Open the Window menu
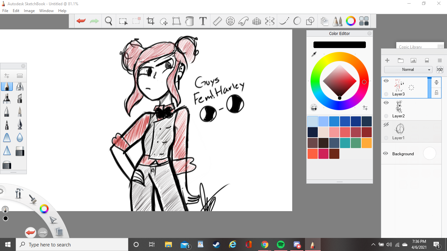This screenshot has width=447, height=251. tap(46, 11)
